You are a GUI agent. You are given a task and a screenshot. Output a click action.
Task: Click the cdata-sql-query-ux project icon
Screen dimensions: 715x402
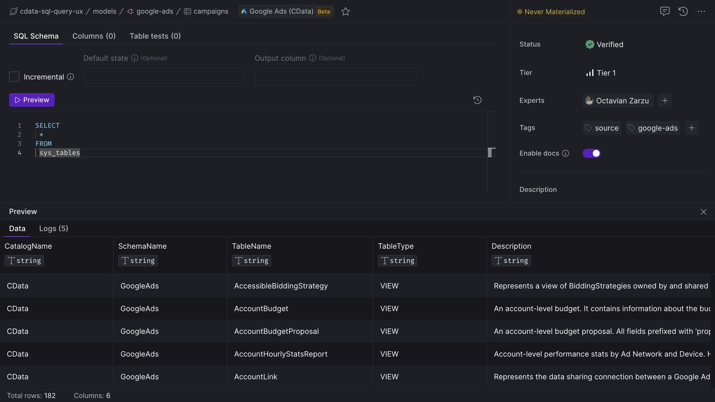coord(13,11)
